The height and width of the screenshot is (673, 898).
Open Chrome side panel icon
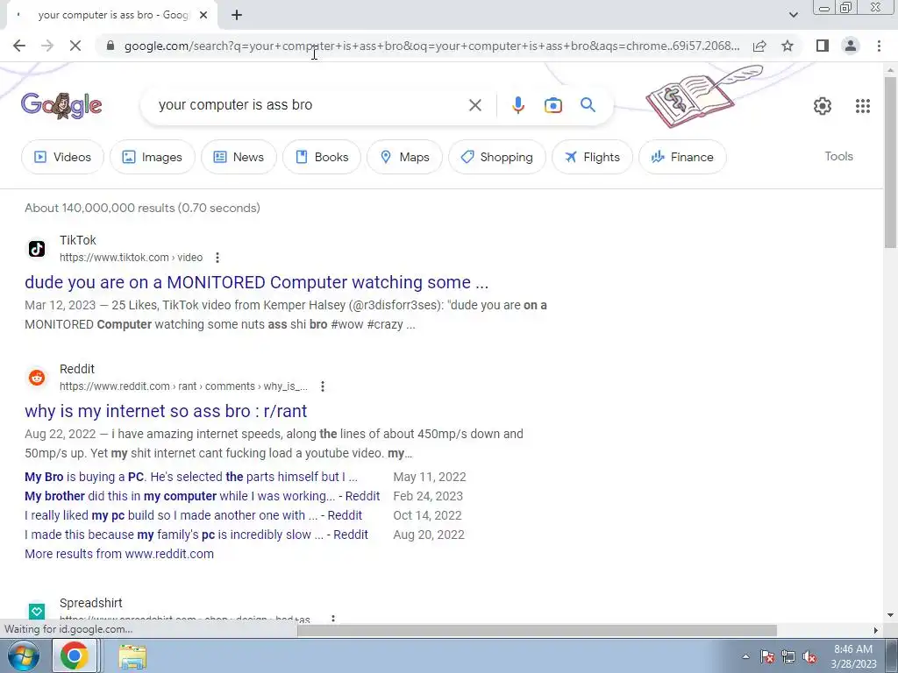(x=823, y=46)
